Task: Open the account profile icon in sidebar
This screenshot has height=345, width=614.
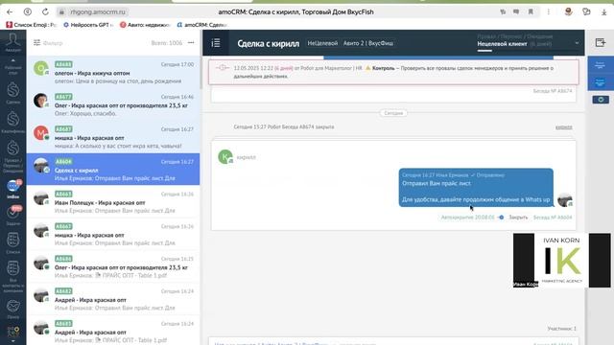Action: (12, 42)
